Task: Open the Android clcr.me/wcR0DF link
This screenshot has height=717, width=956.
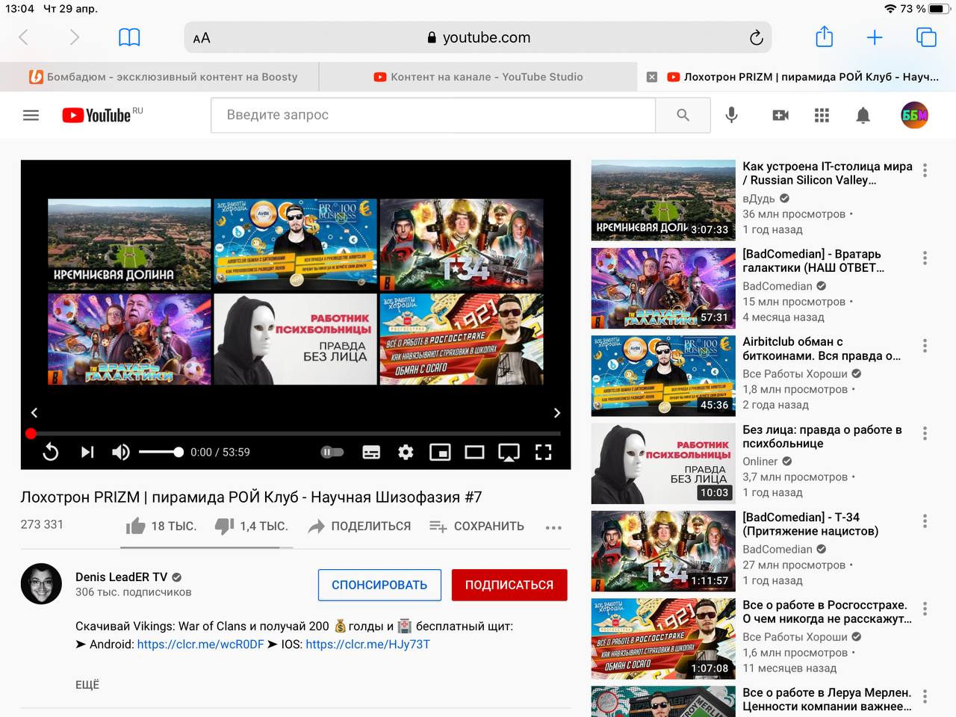Action: pos(200,644)
